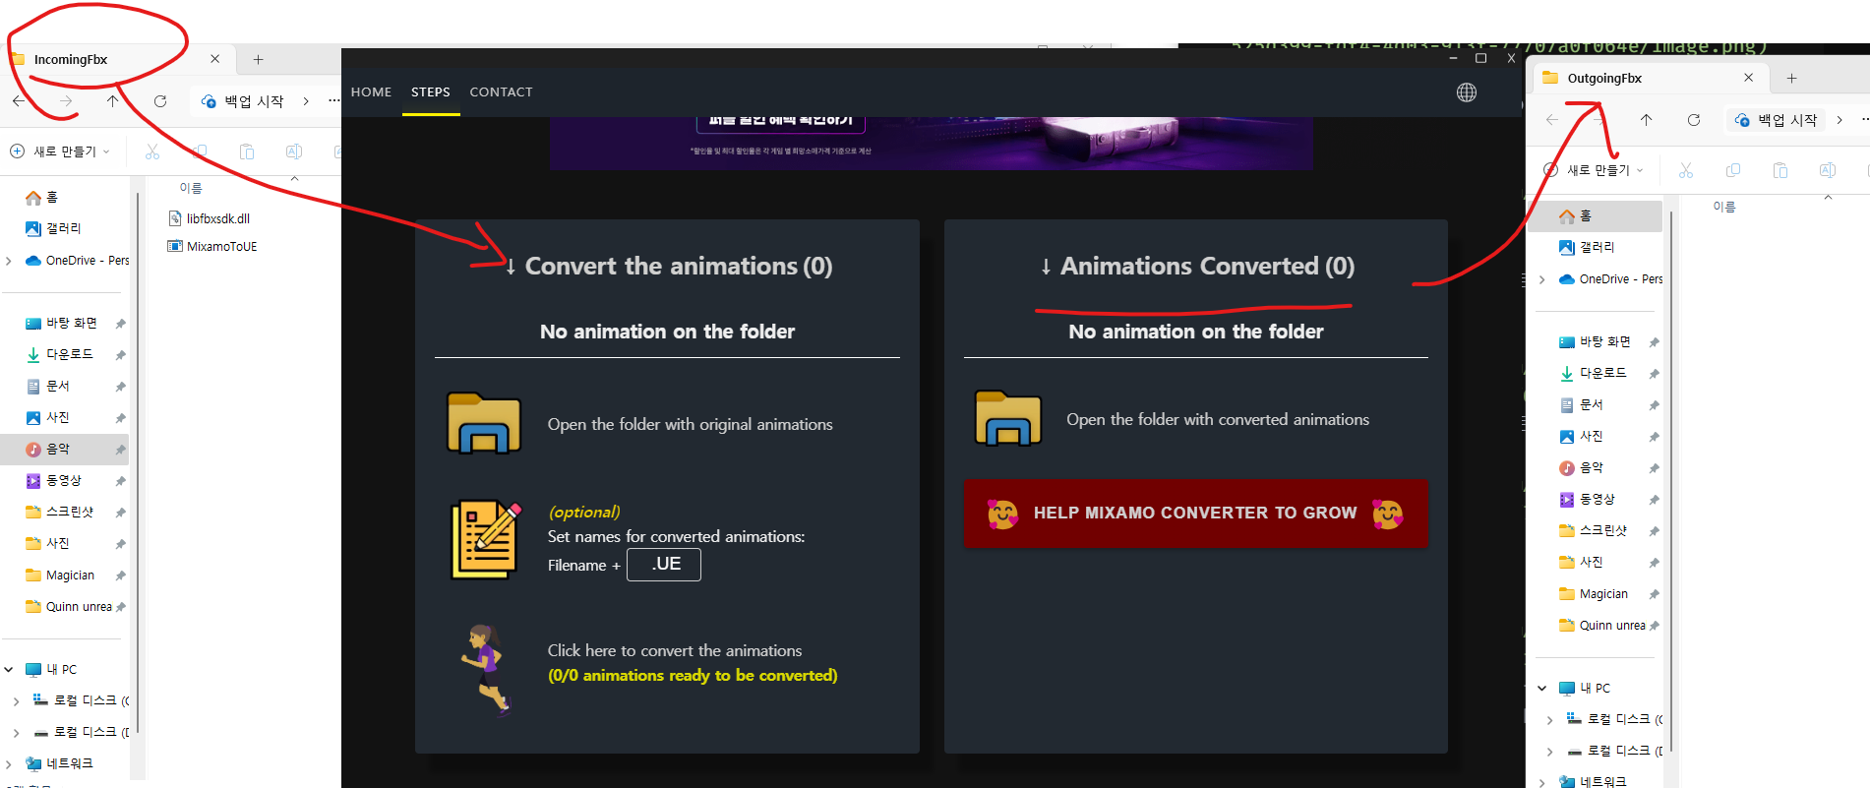1870x788 pixels.
Task: Collapse 내 PC in IncomingFbx sidebar
Action: coord(9,669)
